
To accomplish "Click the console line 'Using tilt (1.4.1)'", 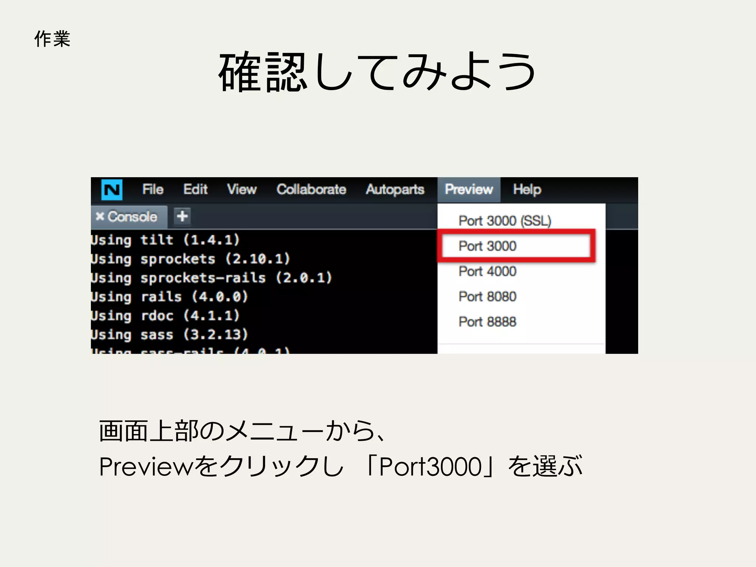I will 165,240.
